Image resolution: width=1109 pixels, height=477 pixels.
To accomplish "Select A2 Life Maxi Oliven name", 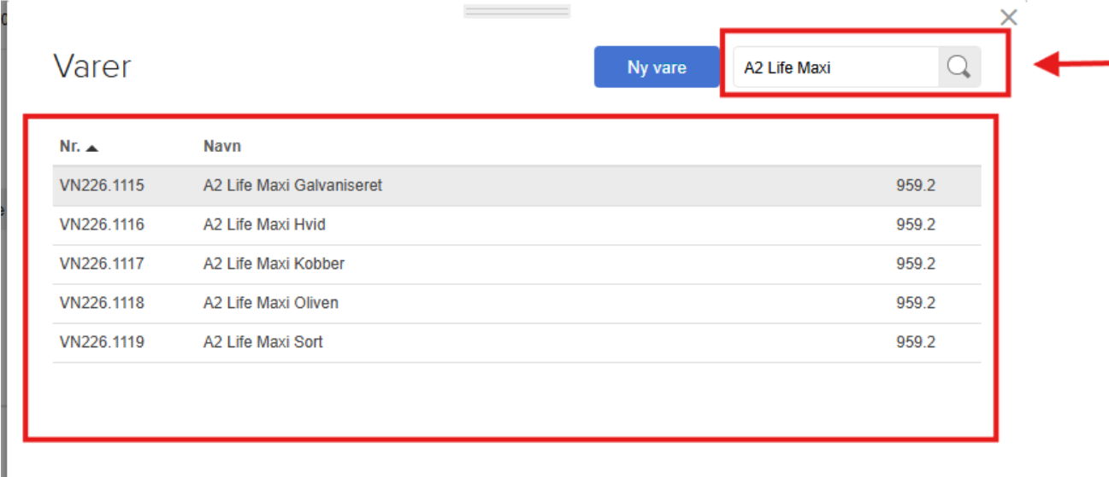I will (270, 303).
